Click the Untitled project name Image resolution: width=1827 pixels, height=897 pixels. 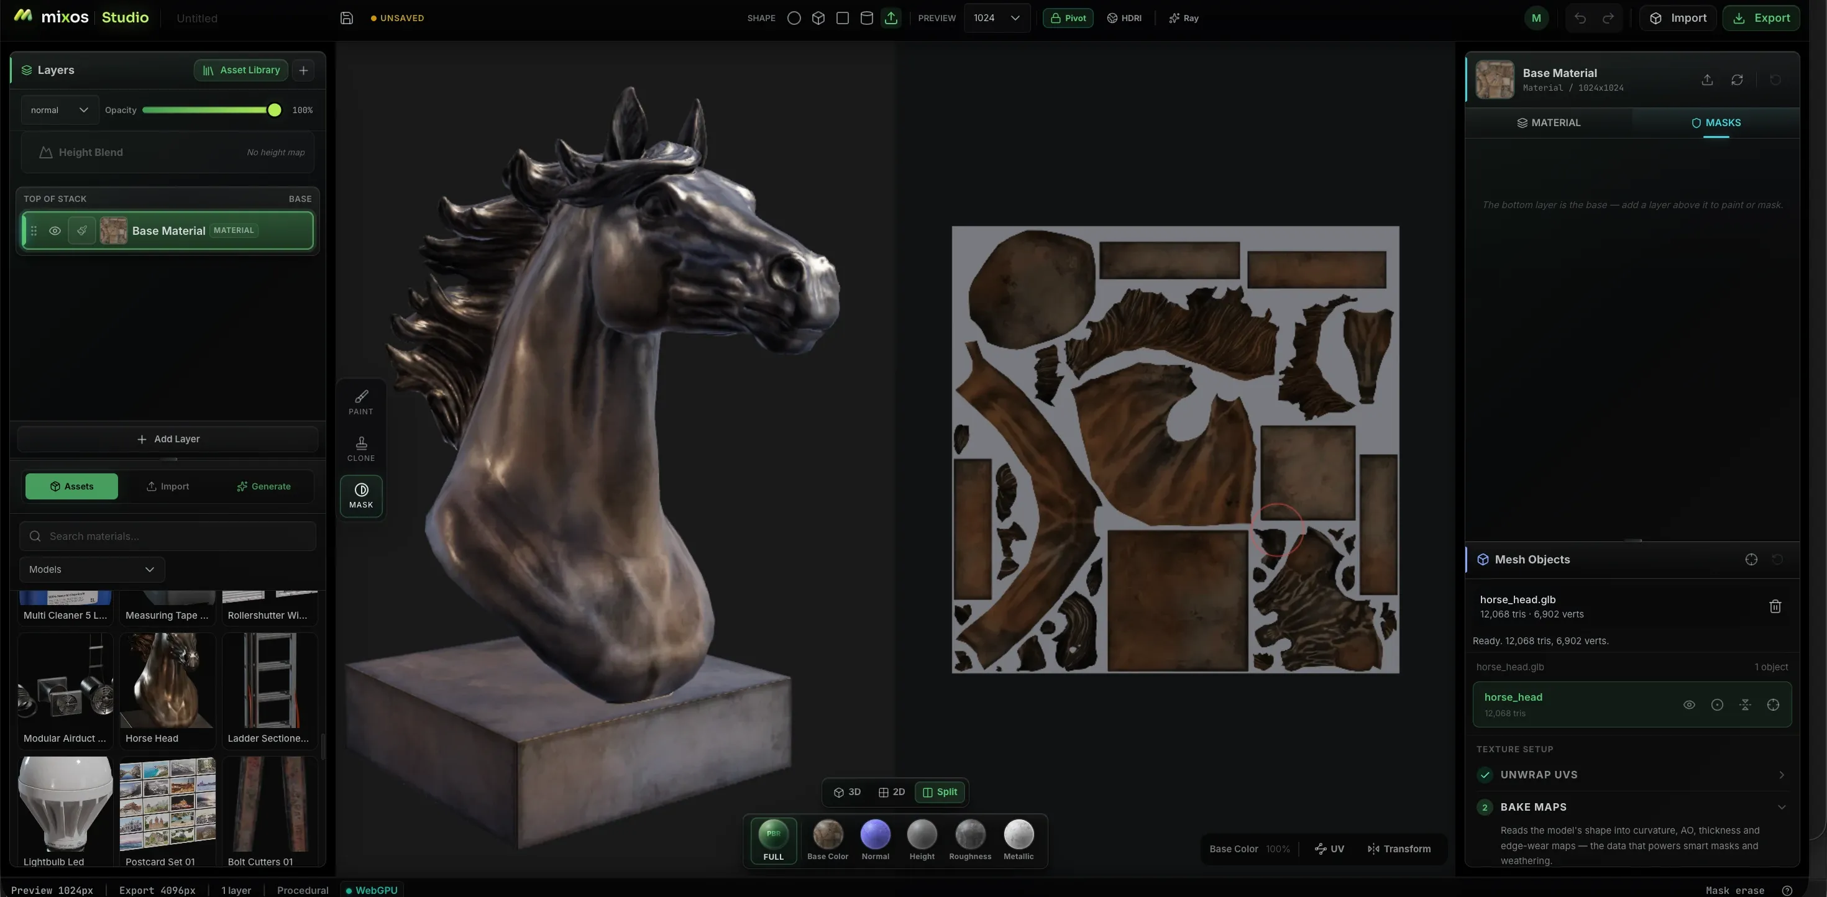(196, 19)
